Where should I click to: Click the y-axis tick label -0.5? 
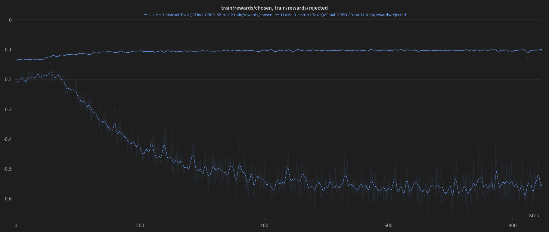[8, 169]
